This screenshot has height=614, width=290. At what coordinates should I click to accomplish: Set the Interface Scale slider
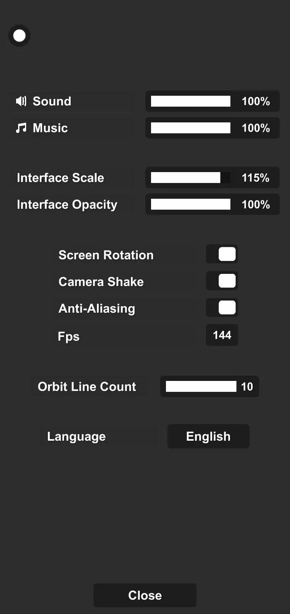[191, 178]
